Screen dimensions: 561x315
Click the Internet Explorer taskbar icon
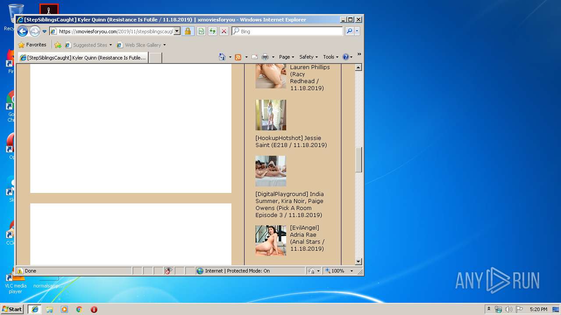coord(35,309)
